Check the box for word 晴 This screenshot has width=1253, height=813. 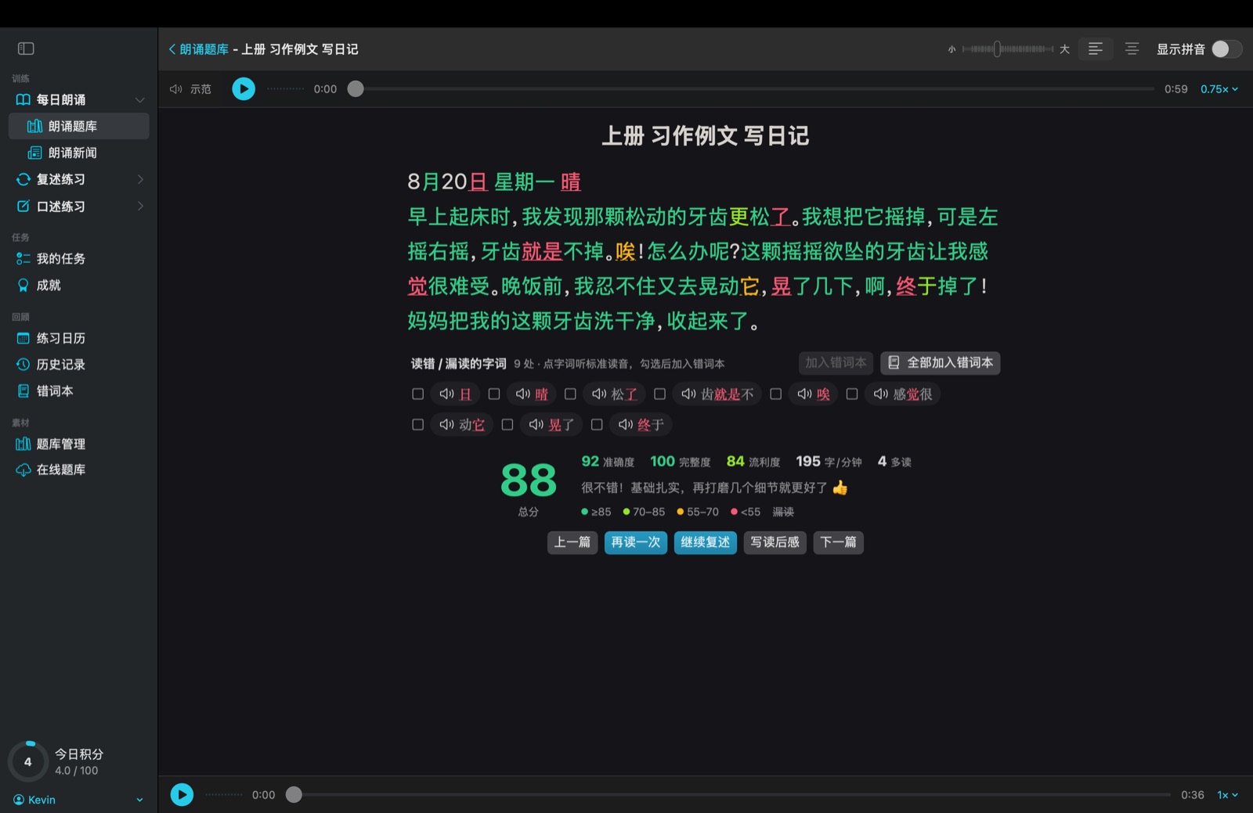tap(493, 394)
